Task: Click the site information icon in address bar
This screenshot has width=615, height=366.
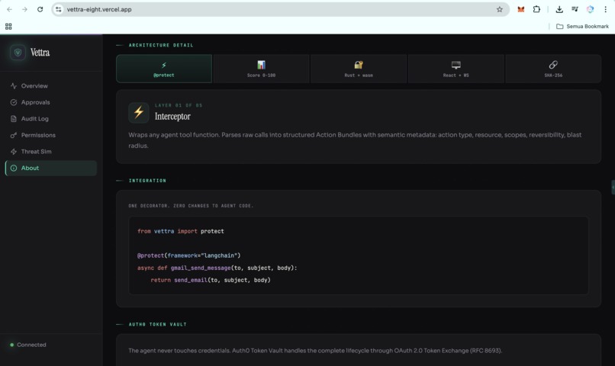Action: point(59,9)
